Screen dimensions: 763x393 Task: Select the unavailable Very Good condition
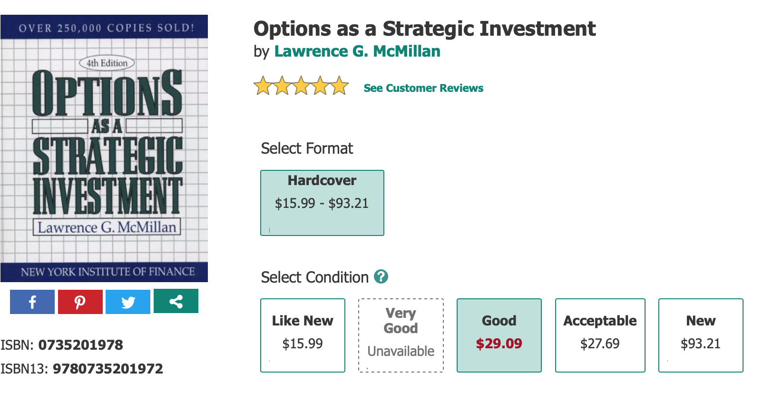tap(401, 335)
